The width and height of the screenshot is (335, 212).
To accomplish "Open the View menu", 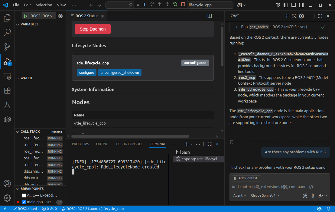I will [61, 5].
